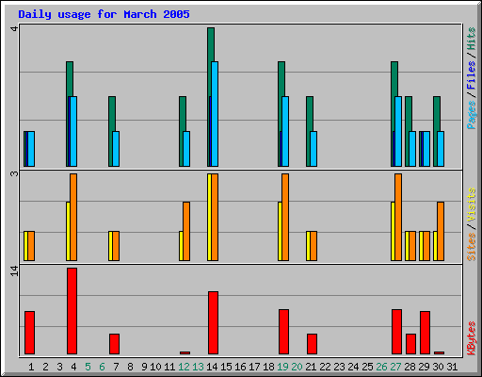This screenshot has width=482, height=377.
Task: Select x-axis day label "16"
Action: click(240, 367)
